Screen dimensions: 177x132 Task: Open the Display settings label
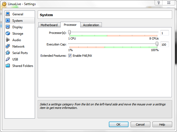(18, 27)
